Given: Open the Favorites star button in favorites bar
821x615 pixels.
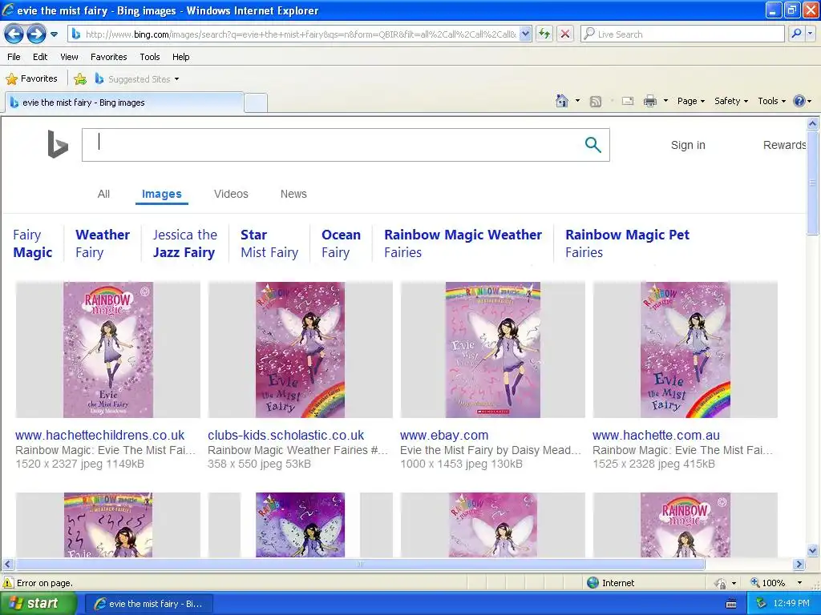Looking at the screenshot, I should (32, 79).
